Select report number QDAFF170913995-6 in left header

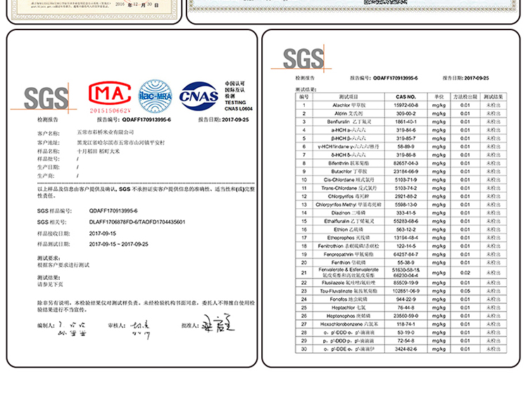tap(146, 120)
